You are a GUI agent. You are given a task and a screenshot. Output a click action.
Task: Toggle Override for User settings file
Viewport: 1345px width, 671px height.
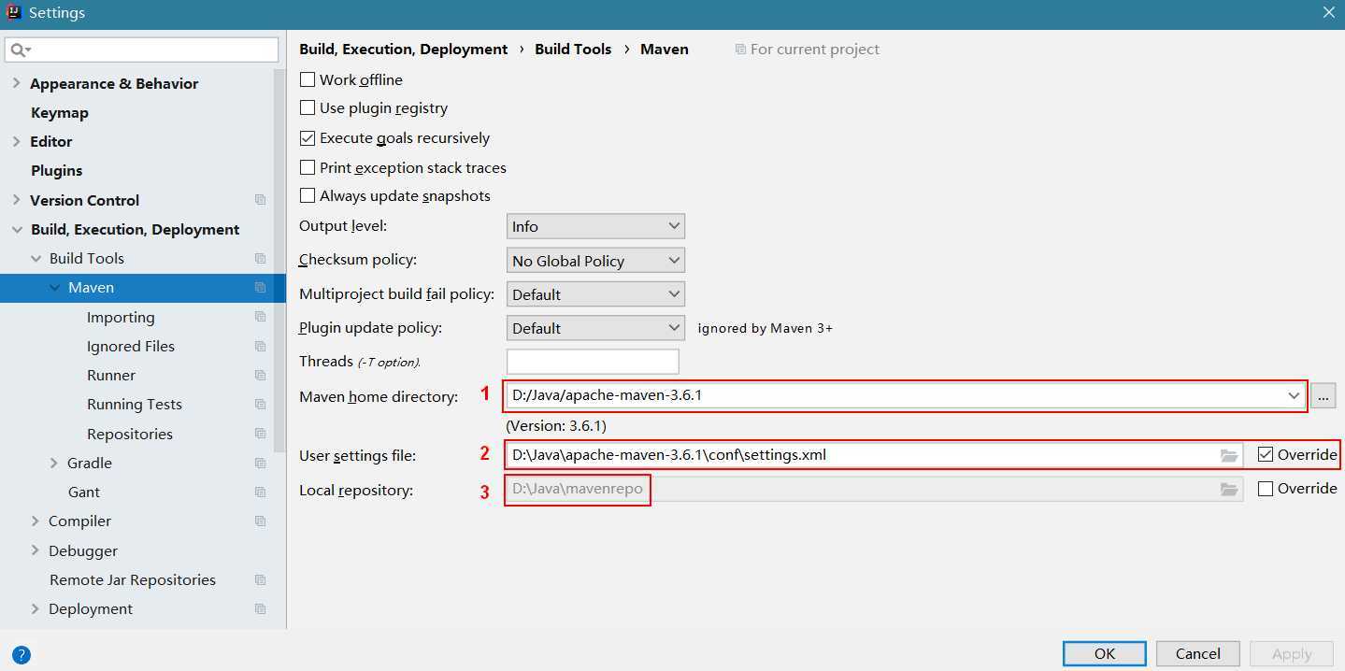coord(1266,455)
